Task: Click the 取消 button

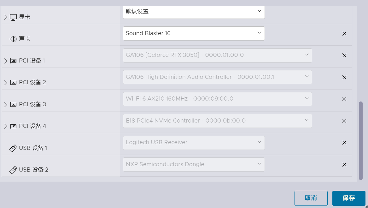Action: 311,198
